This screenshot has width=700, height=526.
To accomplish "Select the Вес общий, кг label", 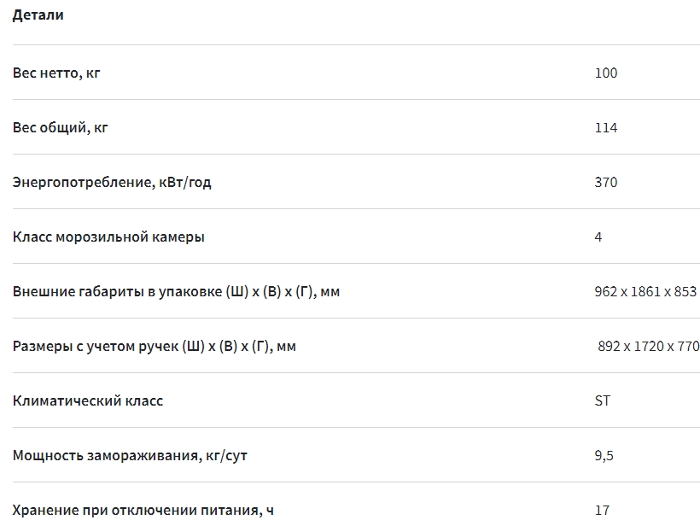I will 61,127.
